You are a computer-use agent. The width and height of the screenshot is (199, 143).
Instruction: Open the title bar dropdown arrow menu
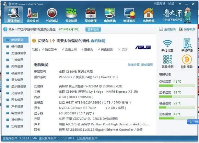(180, 4)
